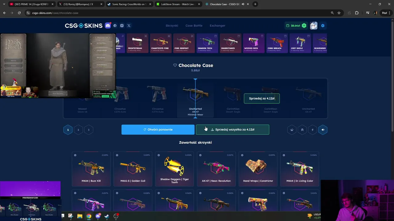Reload the page
Image resolution: width=394 pixels, height=221 pixels.
tap(19, 13)
